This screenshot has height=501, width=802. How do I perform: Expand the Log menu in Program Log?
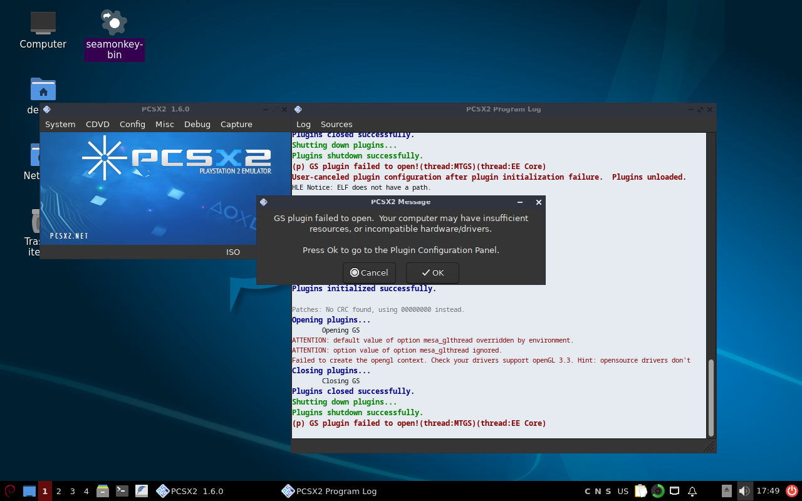[x=303, y=125]
